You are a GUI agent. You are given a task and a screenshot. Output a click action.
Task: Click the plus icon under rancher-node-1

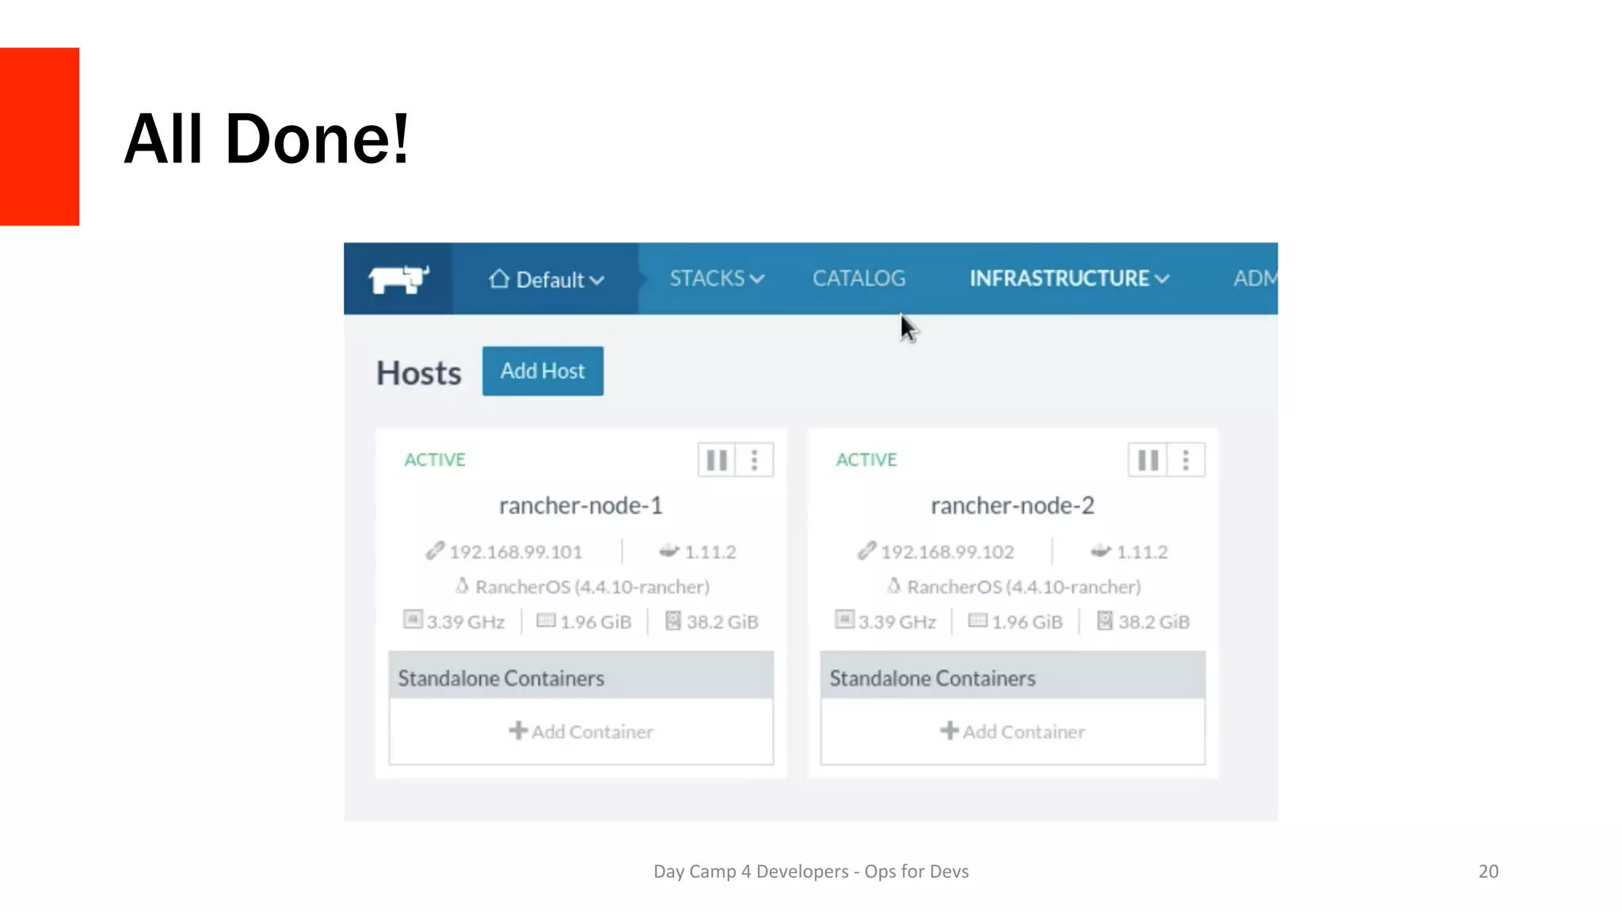518,731
